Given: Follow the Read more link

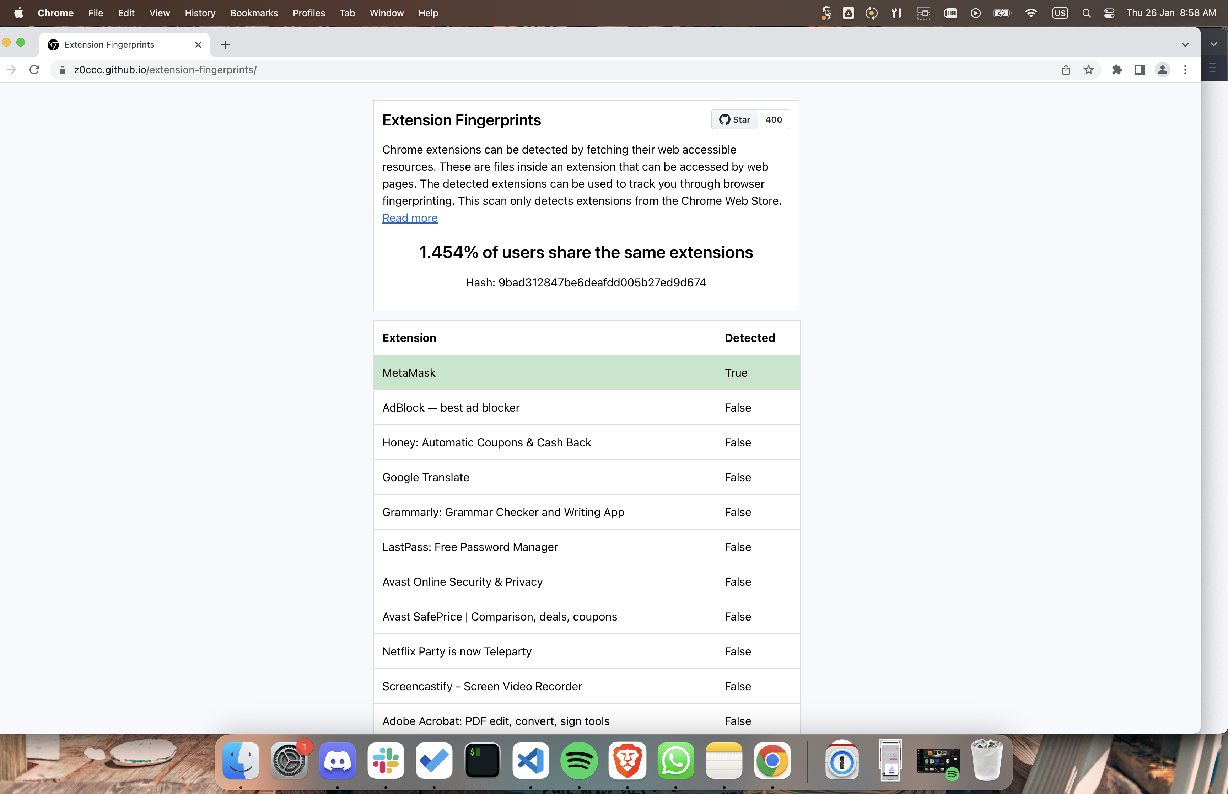Looking at the screenshot, I should tap(410, 218).
